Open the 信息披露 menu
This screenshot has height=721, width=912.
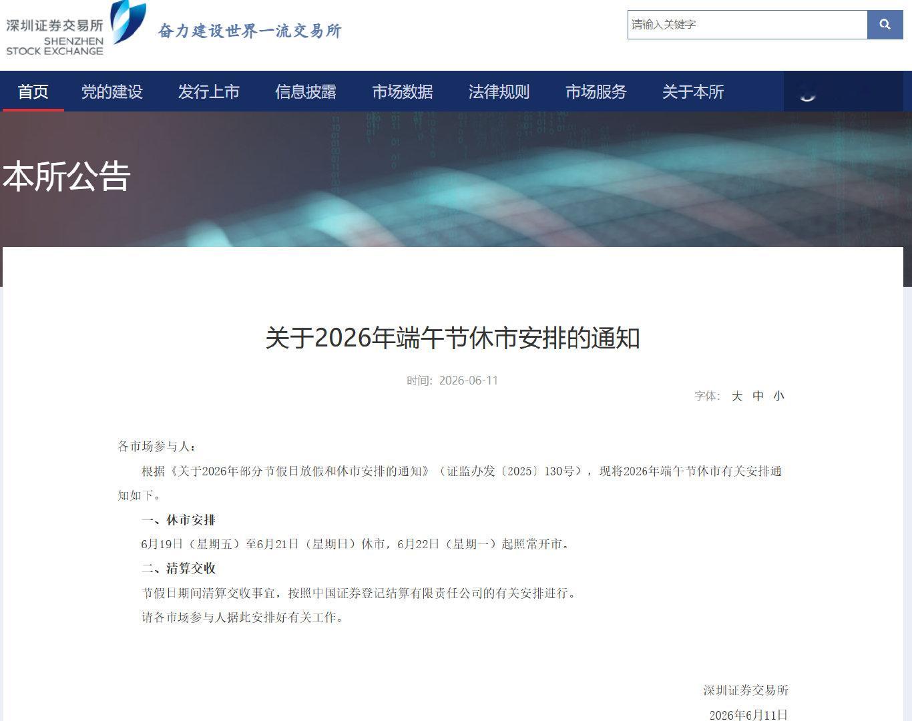[306, 91]
